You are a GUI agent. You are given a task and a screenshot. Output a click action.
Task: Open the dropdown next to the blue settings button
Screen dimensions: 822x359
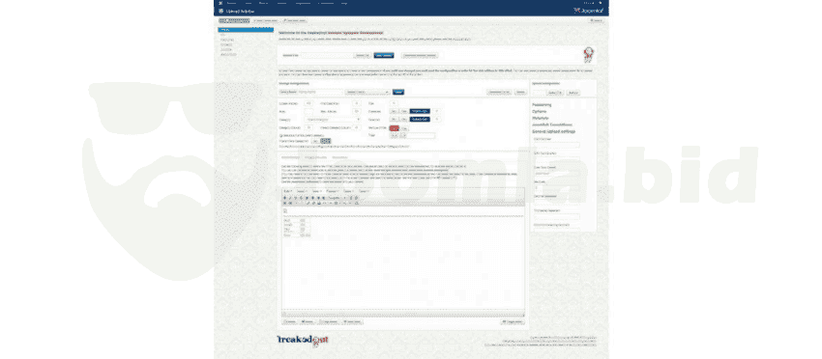pos(367,92)
